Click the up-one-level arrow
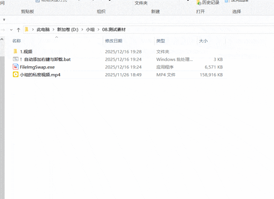 (18, 30)
